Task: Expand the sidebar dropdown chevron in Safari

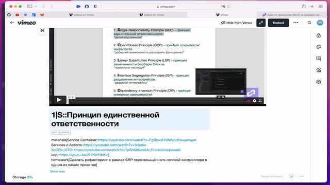Action: click(x=36, y=7)
